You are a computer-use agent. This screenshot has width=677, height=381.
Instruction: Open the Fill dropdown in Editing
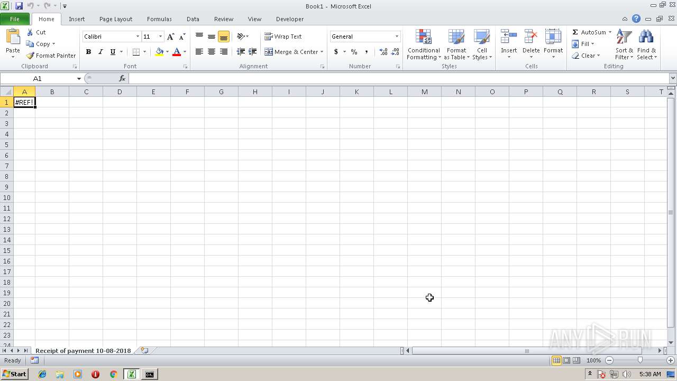583,44
